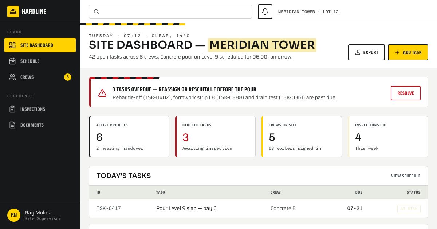The width and height of the screenshot is (437, 229).
Task: Click the search magnifier icon
Action: (x=97, y=12)
